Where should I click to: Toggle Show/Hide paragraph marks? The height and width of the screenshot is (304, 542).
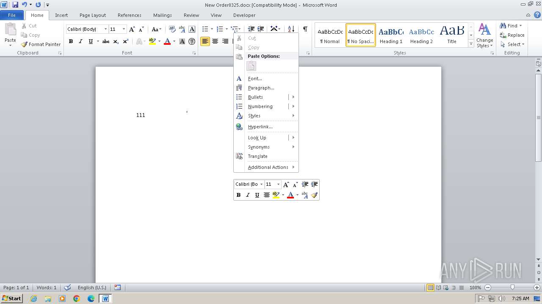click(x=305, y=29)
